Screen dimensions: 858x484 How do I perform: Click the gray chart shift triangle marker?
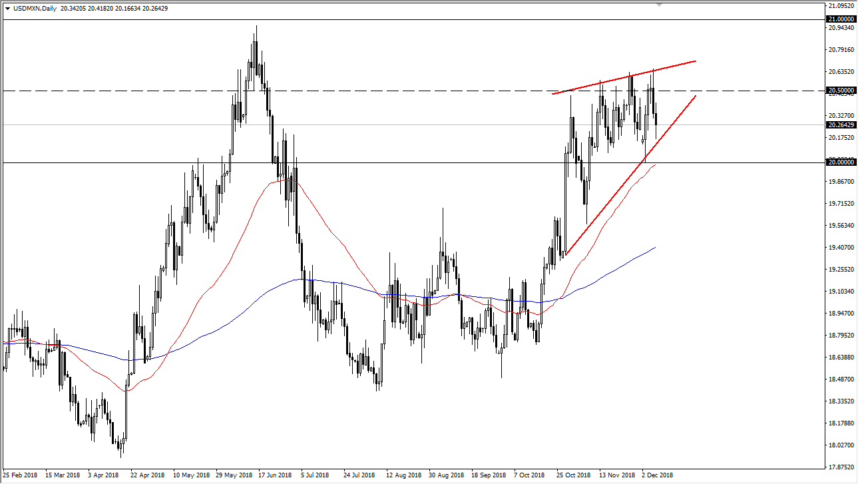(x=660, y=4)
